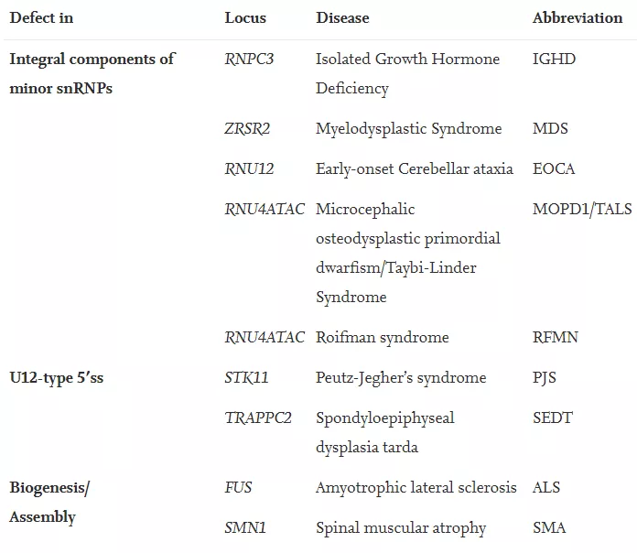Click the Integral components of minor snRNPs label
Screen dimensions: 637x553
(x=92, y=73)
